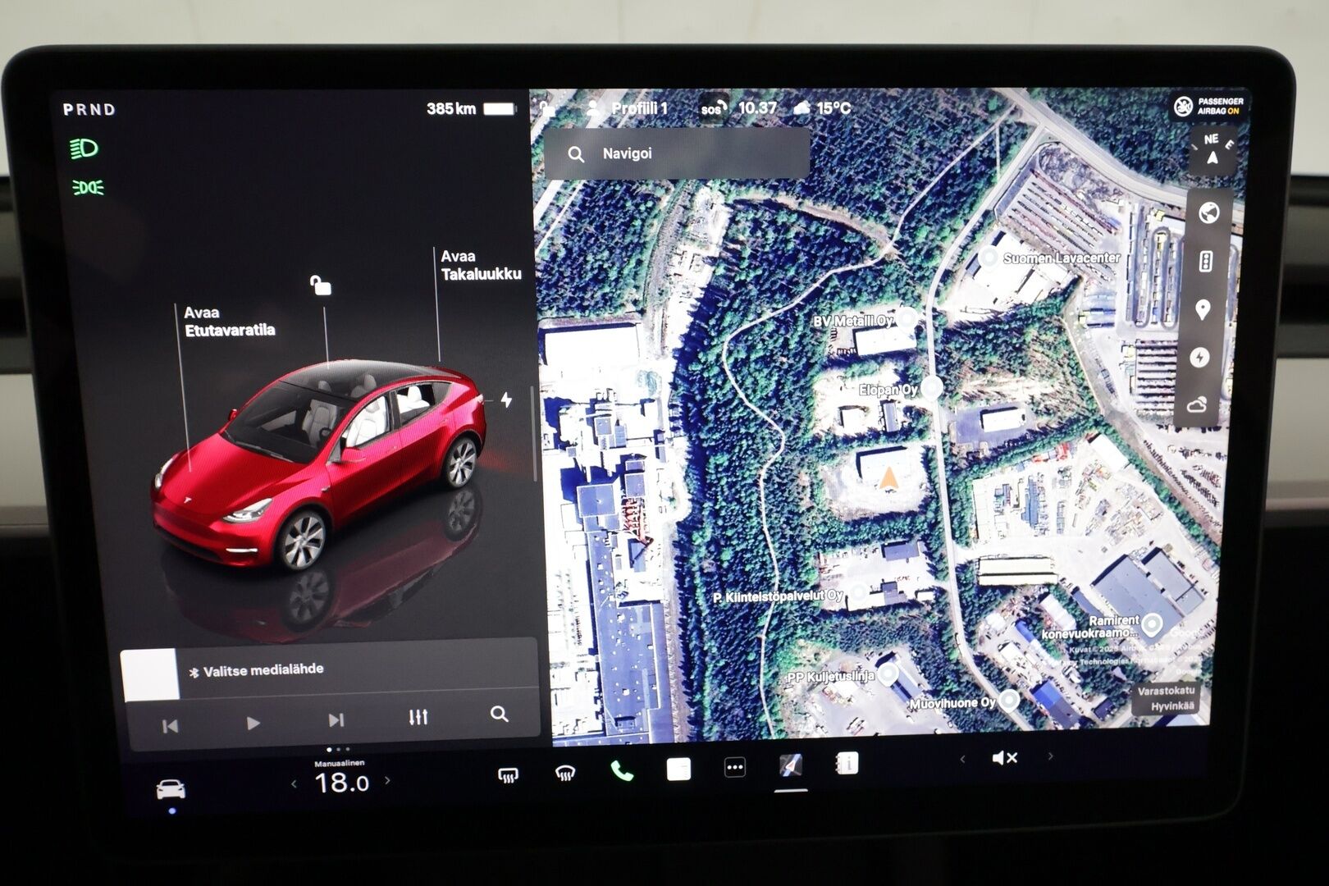Image resolution: width=1329 pixels, height=886 pixels.
Task: Tap the green phone icon
Action: [x=622, y=771]
